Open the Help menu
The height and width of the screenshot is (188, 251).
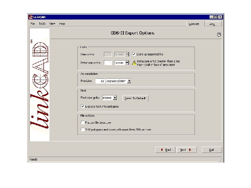[x=62, y=24]
